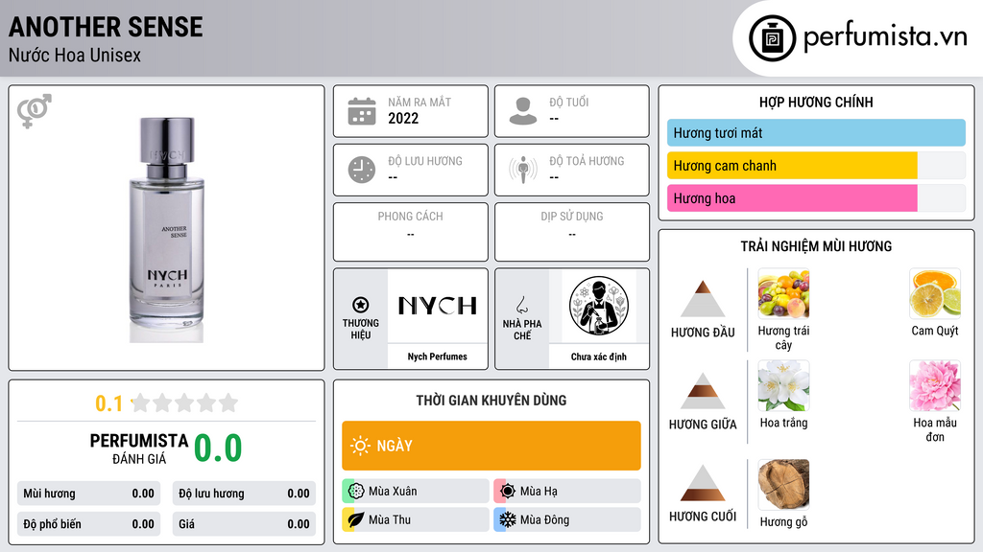The image size is (983, 552).
Task: Click the Hương giữa pyramid icon
Action: [x=703, y=391]
